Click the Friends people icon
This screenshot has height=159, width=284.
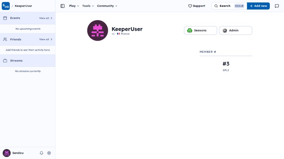point(5,39)
